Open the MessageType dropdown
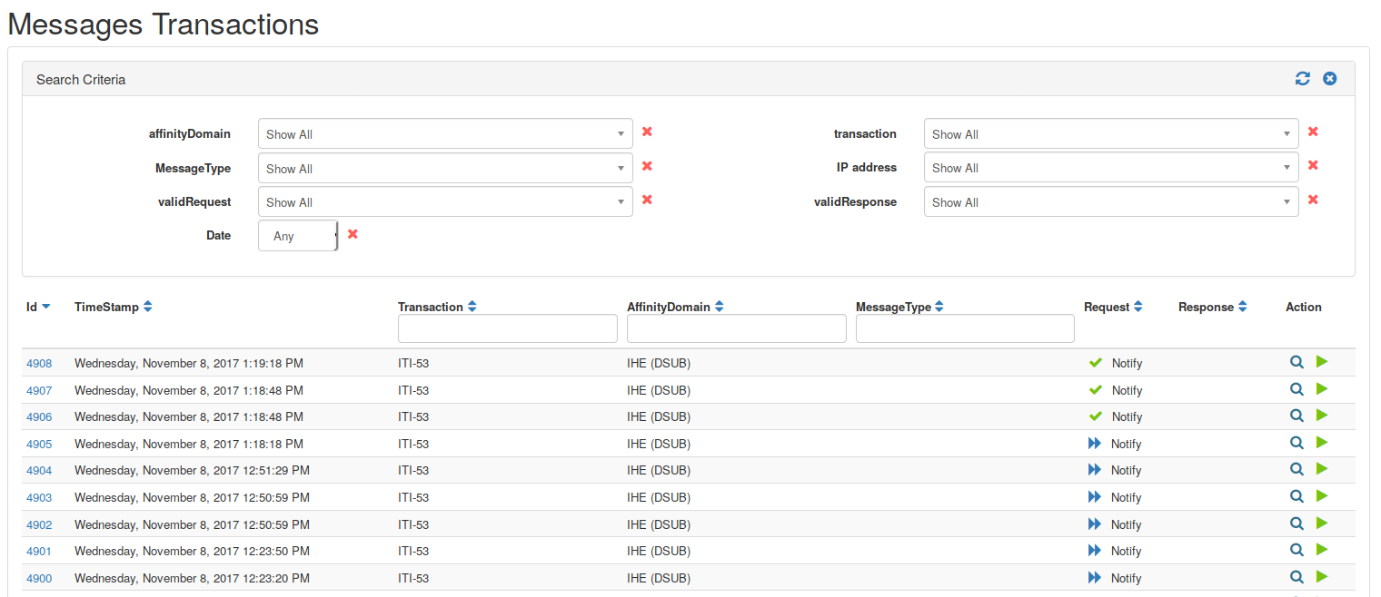 click(445, 169)
